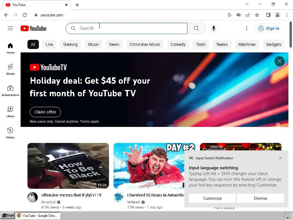This screenshot has height=220, width=293.
Task: Click the magnifier search button
Action: pyautogui.click(x=196, y=28)
